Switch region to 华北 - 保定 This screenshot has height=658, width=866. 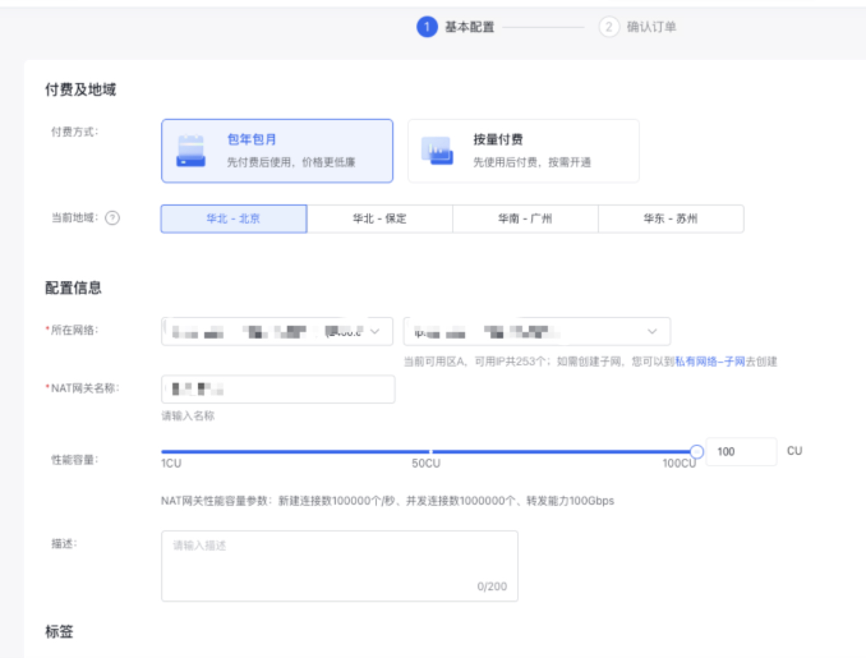click(x=379, y=218)
